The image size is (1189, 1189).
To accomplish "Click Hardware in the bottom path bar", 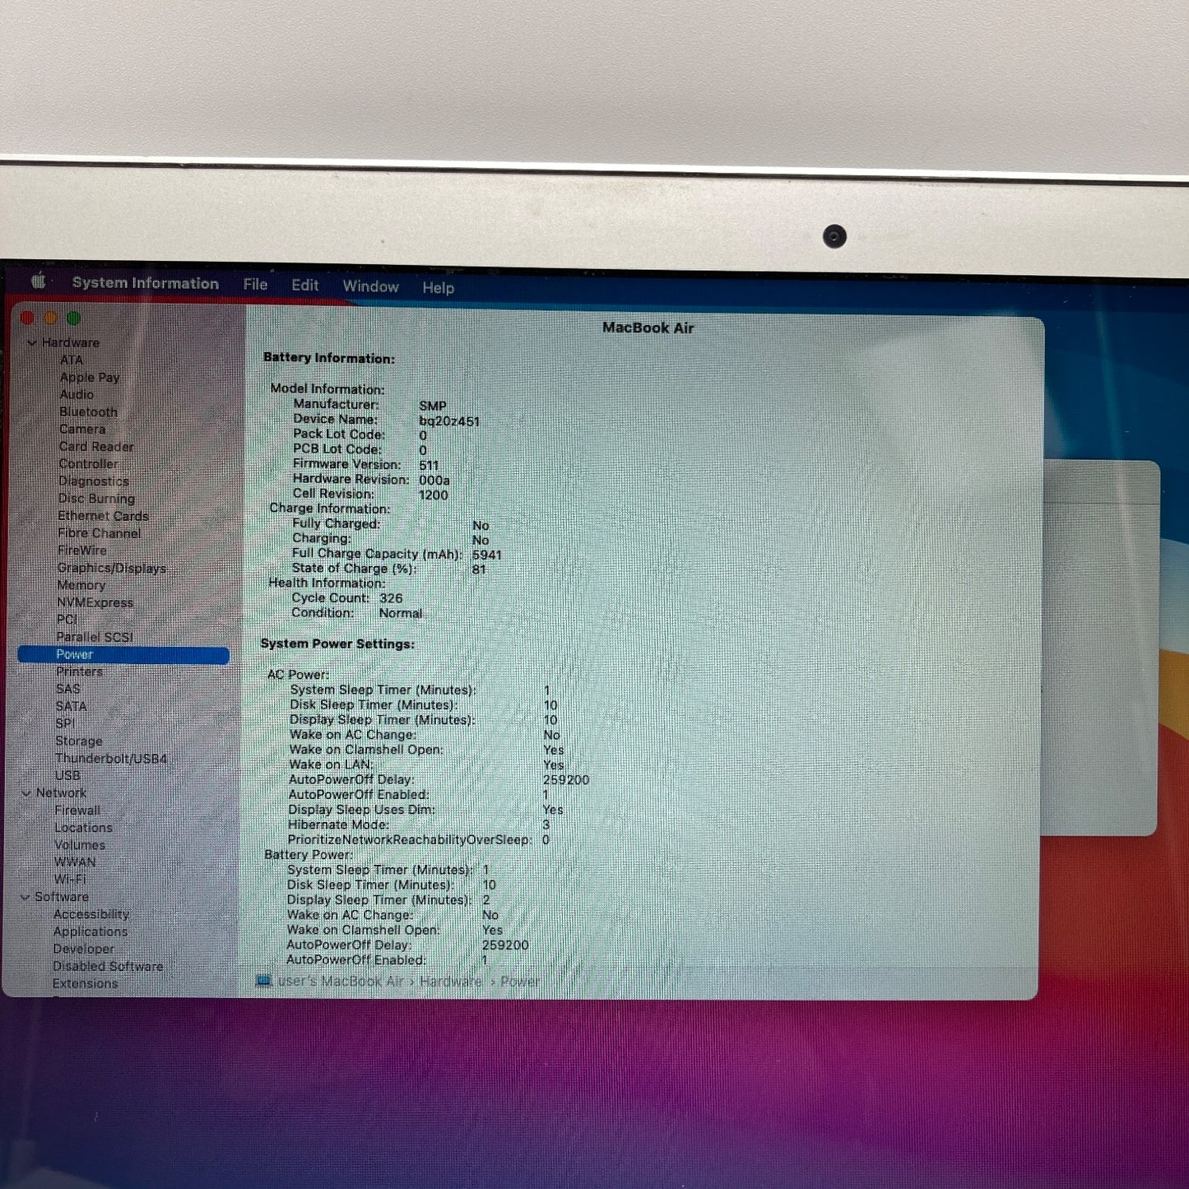I will coord(450,982).
